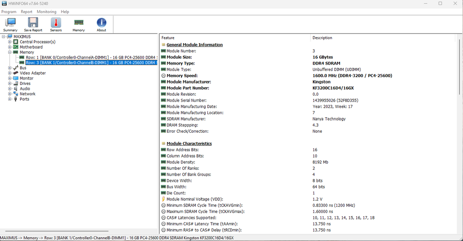Image resolution: width=463 pixels, height=241 pixels.
Task: Click the General Module Information folder icon
Action: click(x=163, y=45)
